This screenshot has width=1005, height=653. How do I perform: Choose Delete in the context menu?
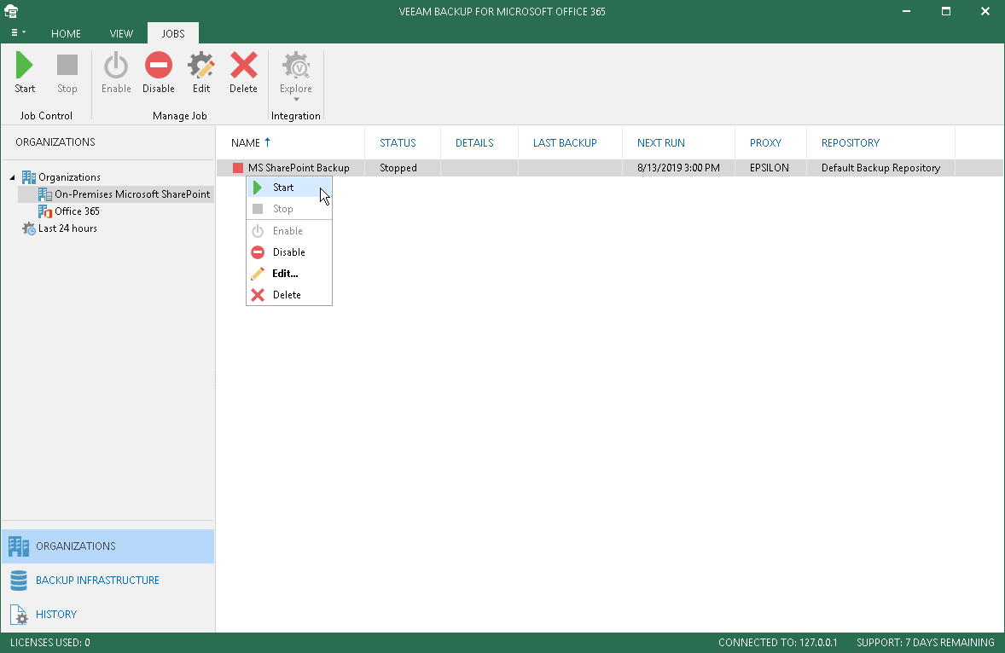click(289, 295)
